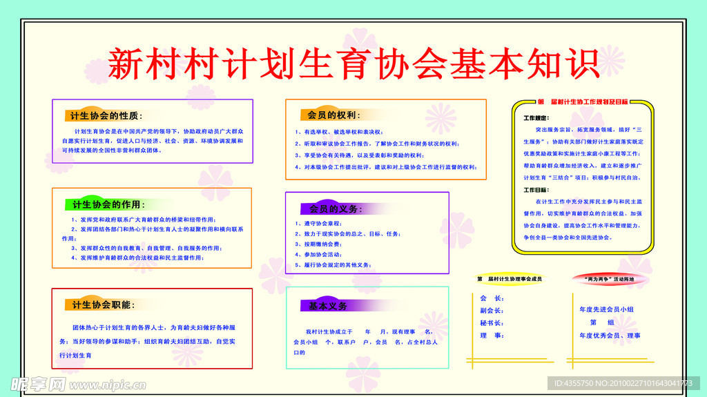
Task: Select role line 4、发挥维护育龄群众的合法权益
Action: pos(137,258)
